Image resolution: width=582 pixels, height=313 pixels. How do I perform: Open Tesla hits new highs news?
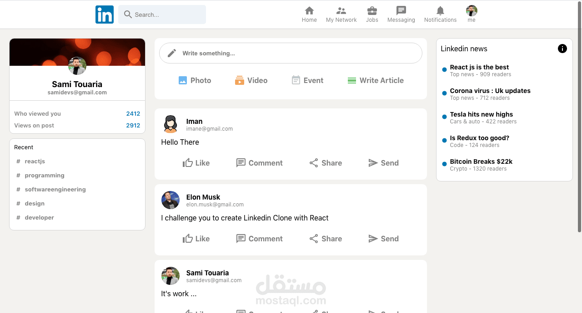click(482, 114)
